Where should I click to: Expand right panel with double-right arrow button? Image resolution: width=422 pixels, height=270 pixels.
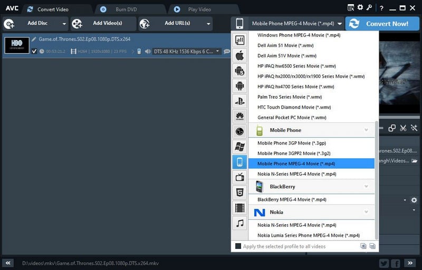[x=410, y=263]
